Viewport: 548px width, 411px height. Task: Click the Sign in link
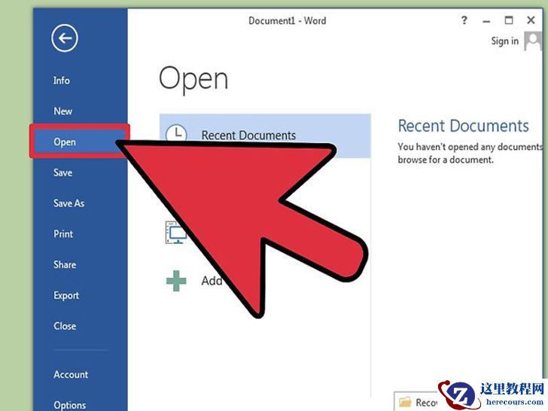[x=504, y=41]
